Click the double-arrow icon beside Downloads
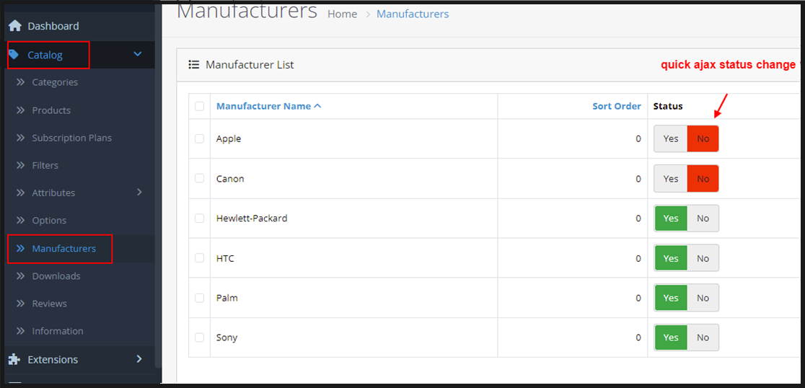Screen dimensions: 805x388 20,276
